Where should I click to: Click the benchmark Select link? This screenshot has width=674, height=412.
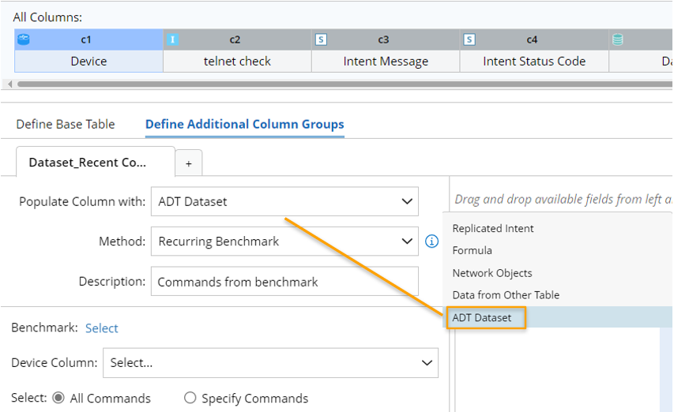(x=102, y=328)
